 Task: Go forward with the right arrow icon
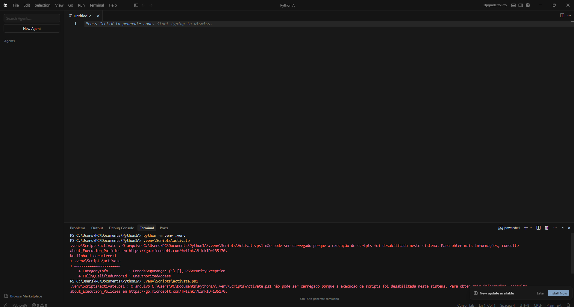click(x=151, y=5)
